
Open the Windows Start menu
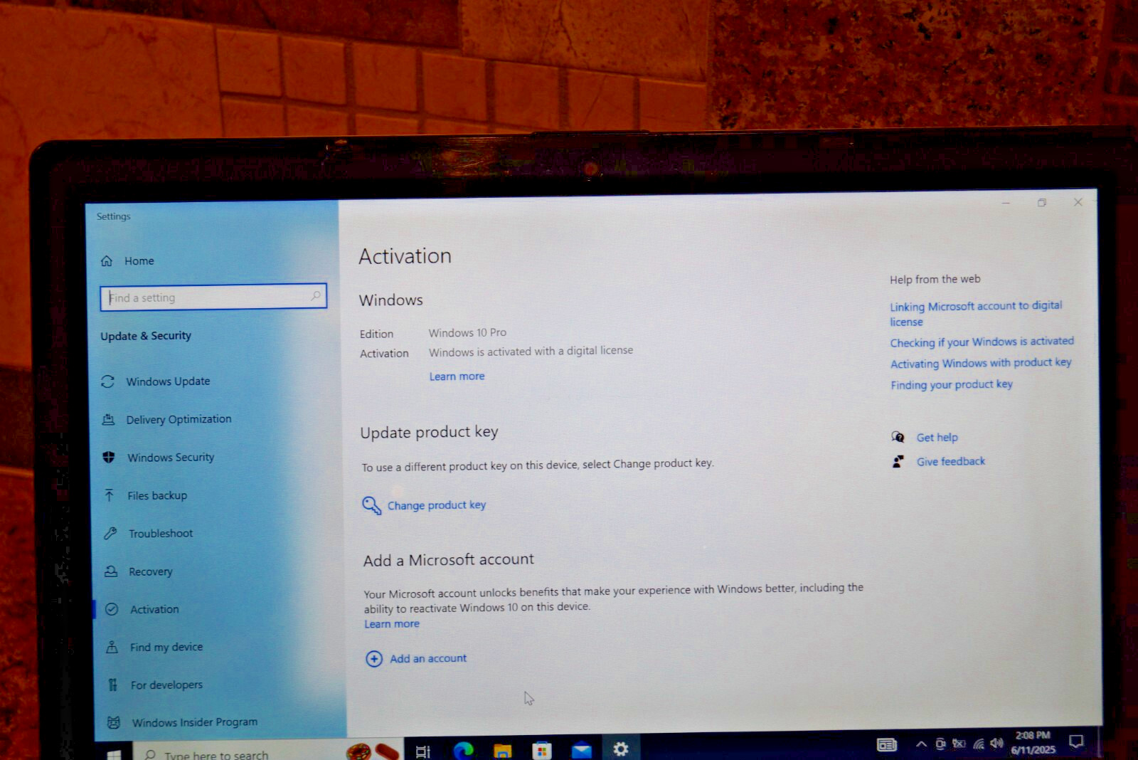coord(114,754)
